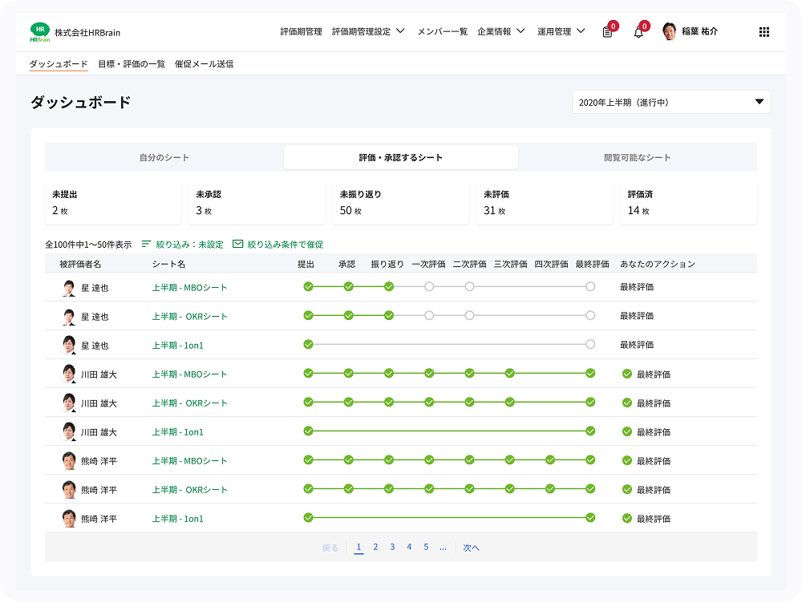Open the notification bell icon
This screenshot has width=802, height=603.
[x=638, y=32]
